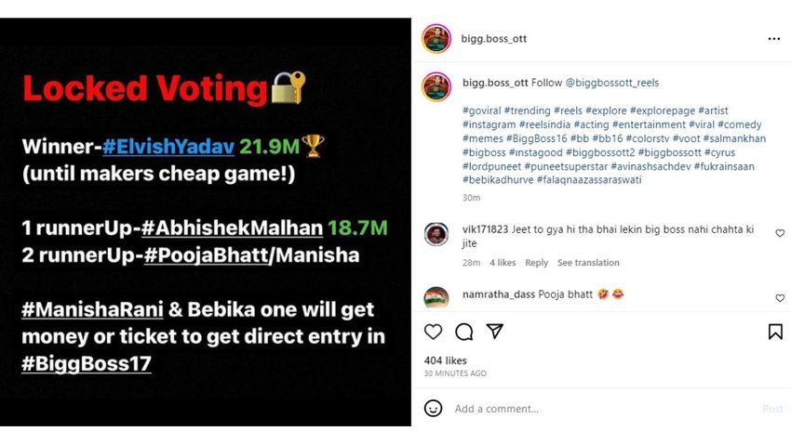Open the emoji picker smiley icon
This screenshot has width=791, height=444.
coord(433,408)
